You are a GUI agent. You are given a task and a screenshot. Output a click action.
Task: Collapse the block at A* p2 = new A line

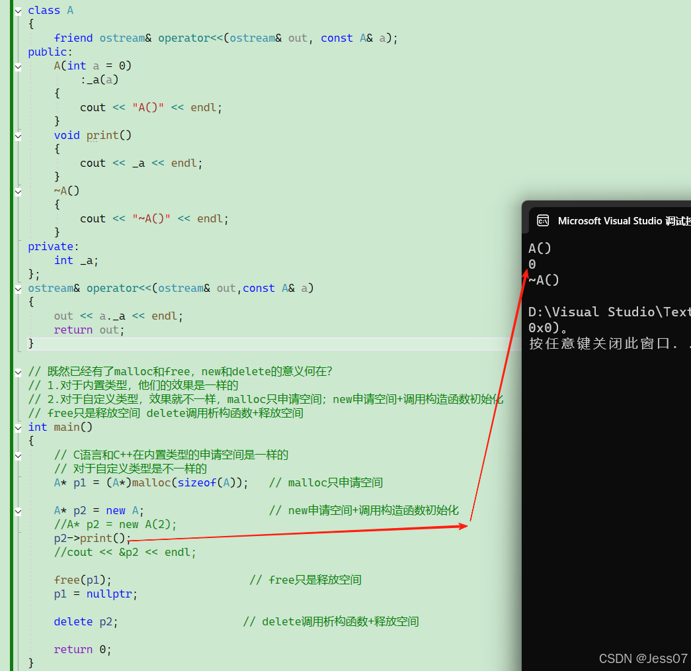point(18,512)
